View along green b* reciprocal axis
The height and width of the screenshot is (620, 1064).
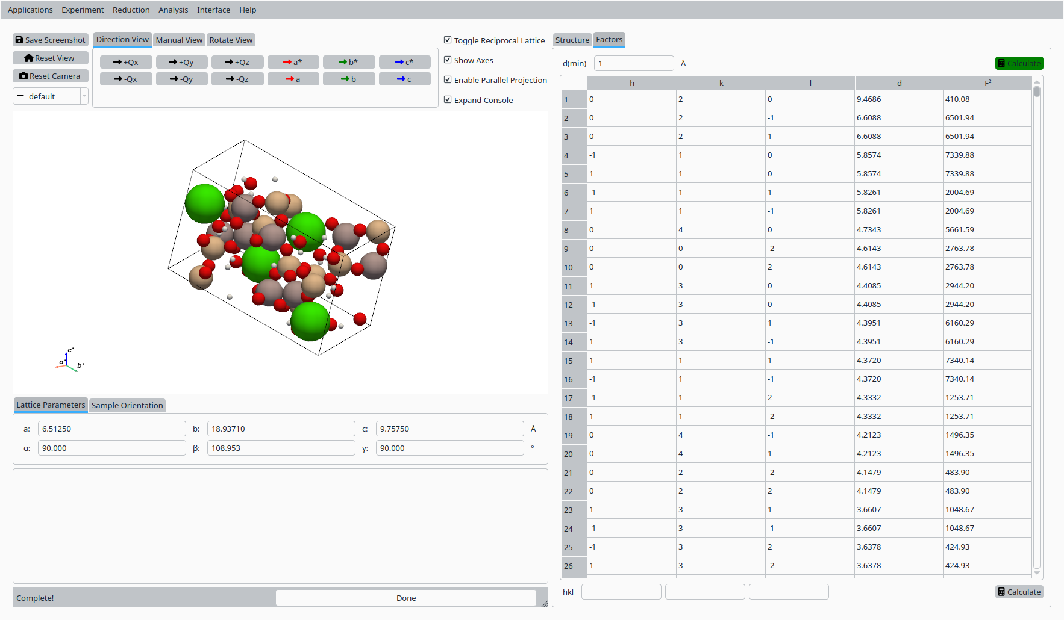(349, 62)
